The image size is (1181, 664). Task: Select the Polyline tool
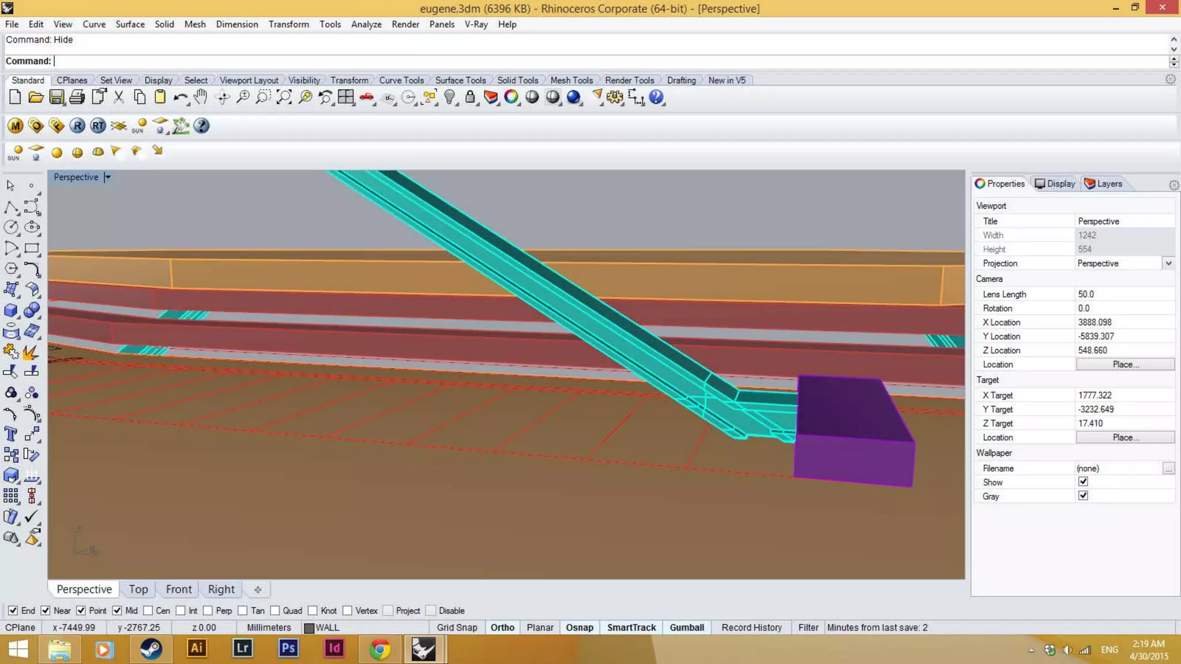click(11, 207)
